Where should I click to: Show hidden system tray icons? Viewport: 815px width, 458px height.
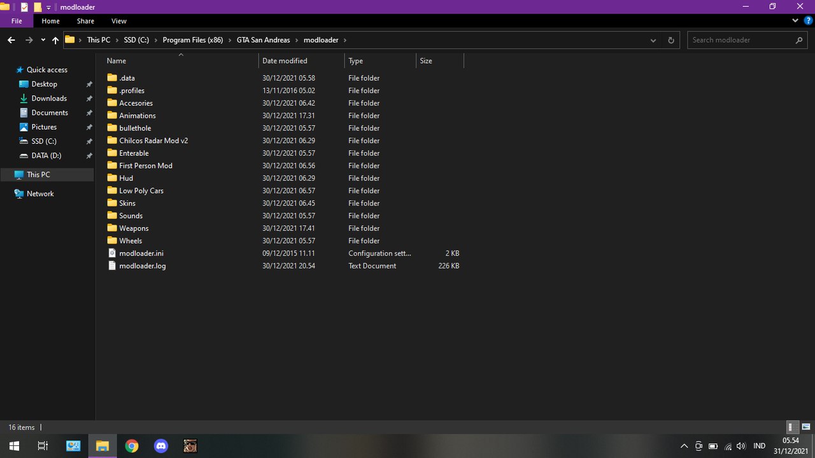tap(684, 447)
